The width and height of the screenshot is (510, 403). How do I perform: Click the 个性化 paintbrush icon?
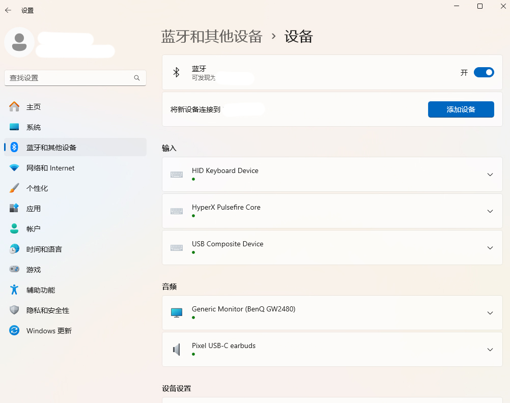click(14, 188)
